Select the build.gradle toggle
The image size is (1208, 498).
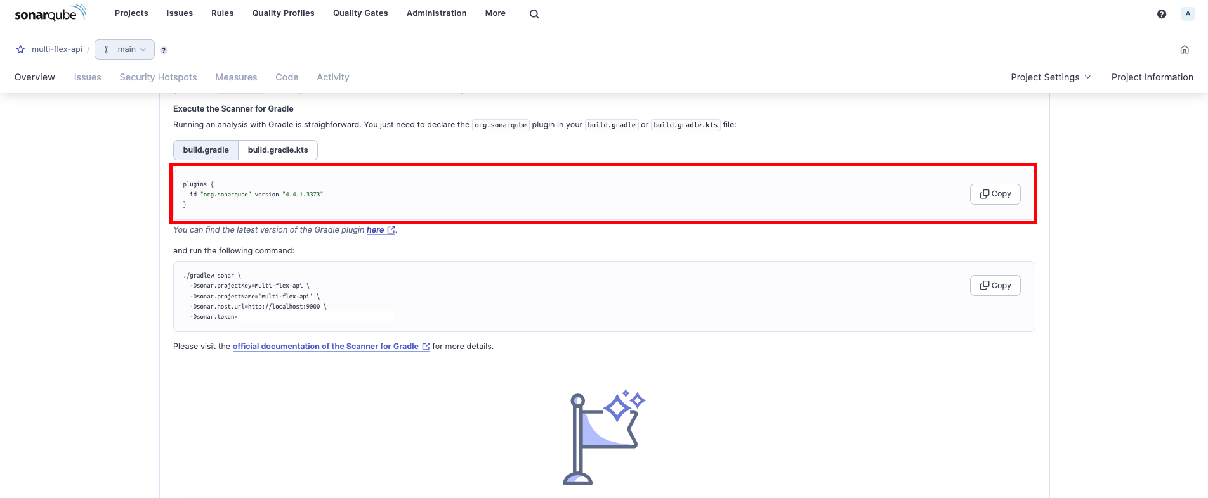point(206,150)
